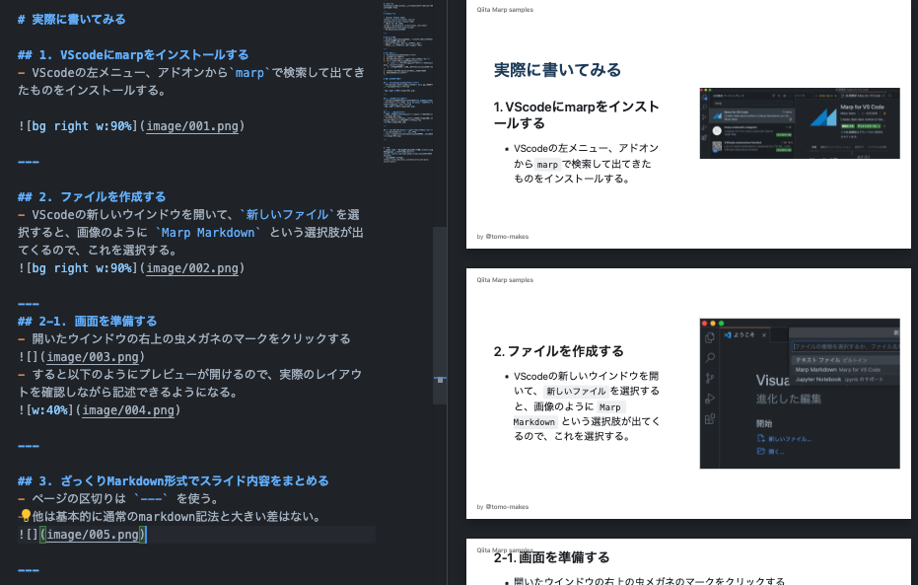The width and height of the screenshot is (918, 585).
Task: Click 'Visua' welcome title in slide 2 screenshot
Action: [772, 381]
